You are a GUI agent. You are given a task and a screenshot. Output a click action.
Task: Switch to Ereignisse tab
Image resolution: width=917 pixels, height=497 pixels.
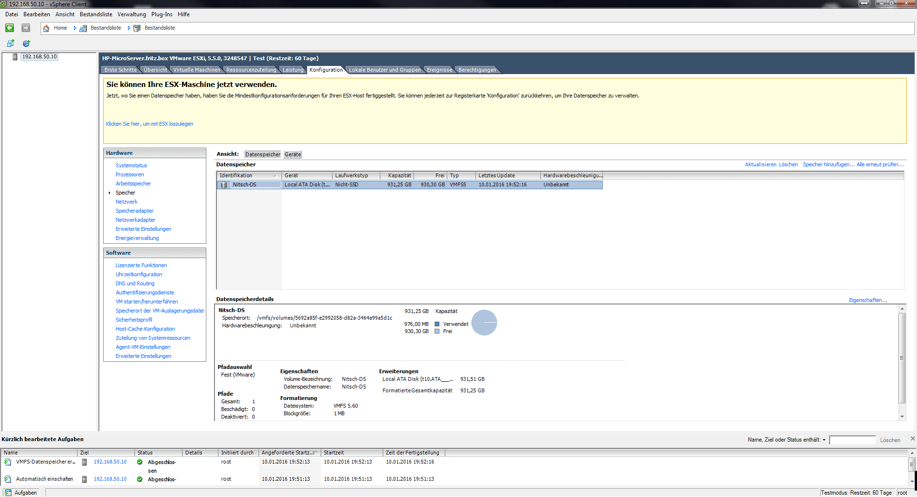(439, 70)
